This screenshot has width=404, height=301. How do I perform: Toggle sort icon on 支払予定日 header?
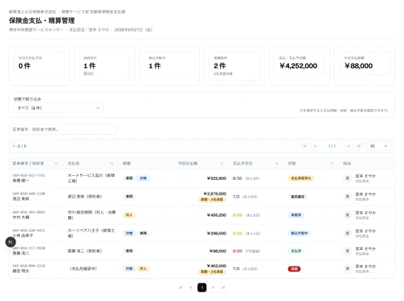pyautogui.click(x=277, y=164)
